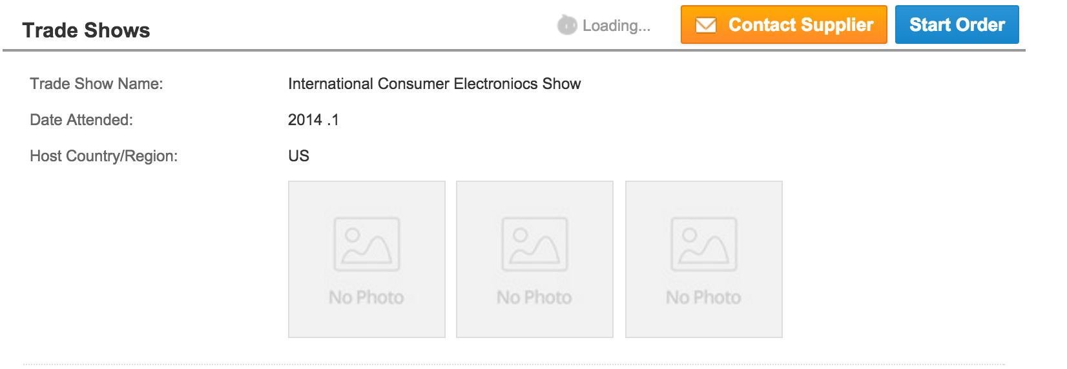Viewport: 1067px width, 369px height.
Task: Click the loading spinner icon
Action: (x=567, y=25)
